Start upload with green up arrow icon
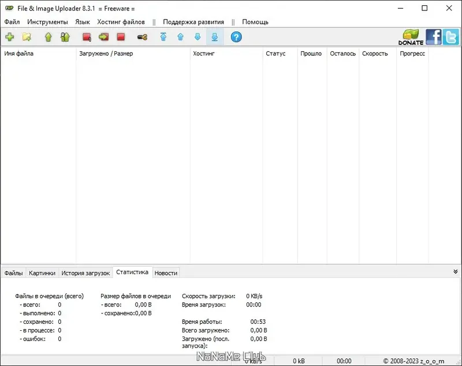462x366 pixels. click(47, 36)
